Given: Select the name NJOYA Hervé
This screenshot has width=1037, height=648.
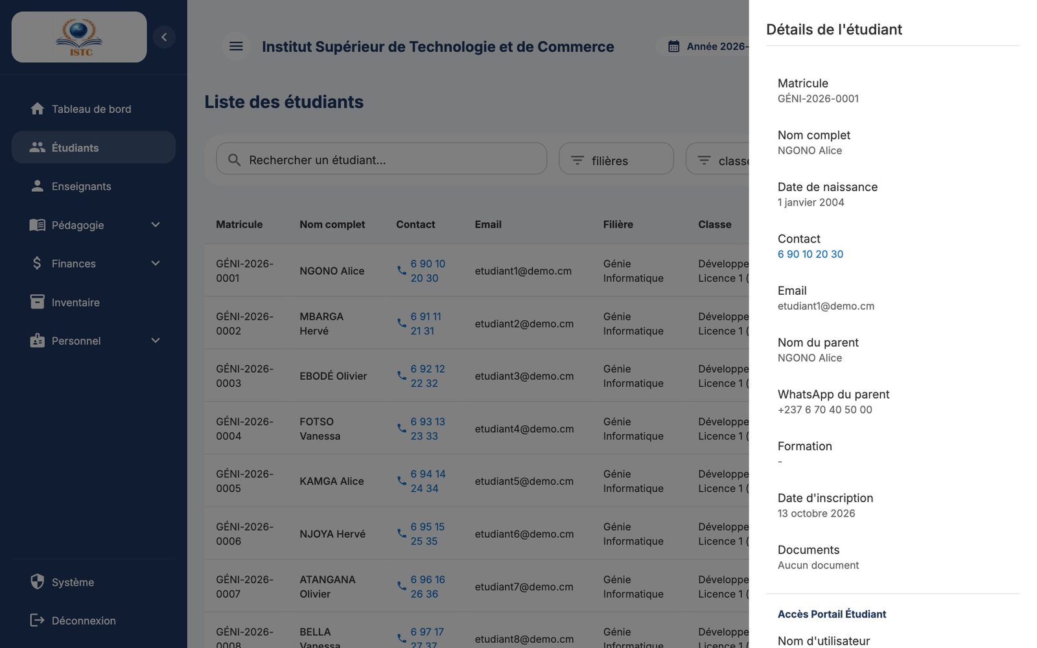Looking at the screenshot, I should tap(332, 534).
